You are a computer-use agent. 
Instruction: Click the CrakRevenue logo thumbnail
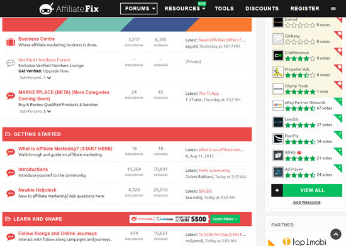click(x=278, y=55)
